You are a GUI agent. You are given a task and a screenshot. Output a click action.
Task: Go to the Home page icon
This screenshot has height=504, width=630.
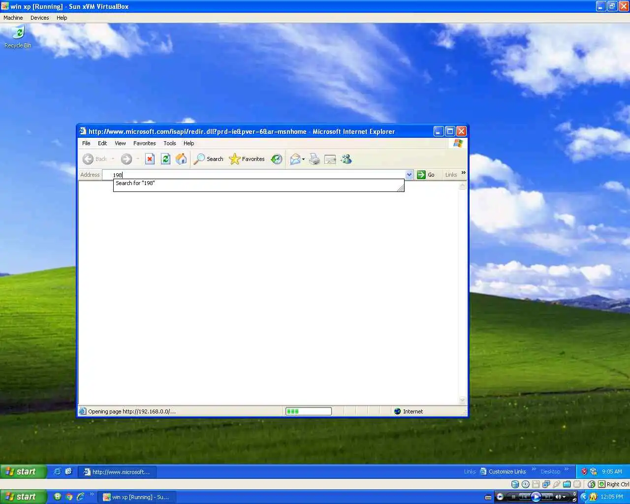[181, 159]
